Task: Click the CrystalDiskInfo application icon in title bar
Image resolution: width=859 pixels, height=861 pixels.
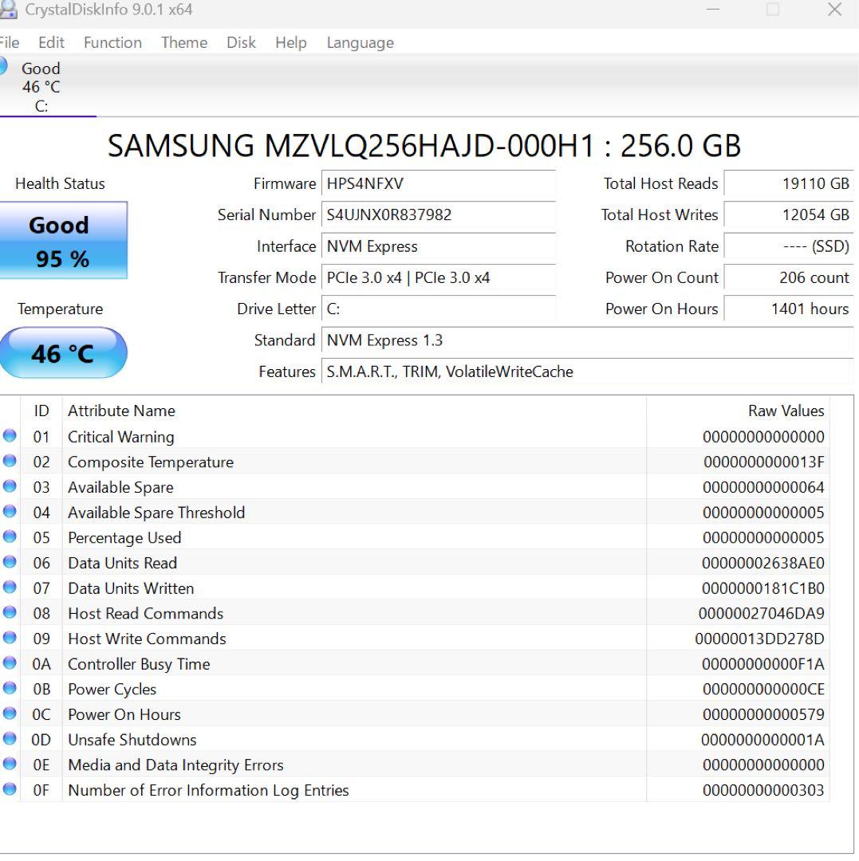Action: (10, 9)
